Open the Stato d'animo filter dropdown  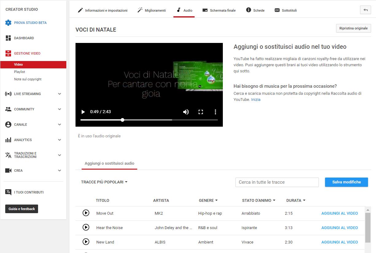[x=259, y=201]
